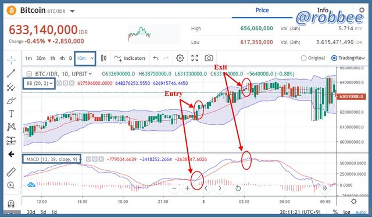Reset the chart view
This screenshot has height=218, width=372.
coord(238,188)
